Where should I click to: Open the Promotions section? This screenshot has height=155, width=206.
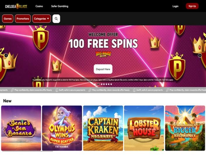click(23, 19)
